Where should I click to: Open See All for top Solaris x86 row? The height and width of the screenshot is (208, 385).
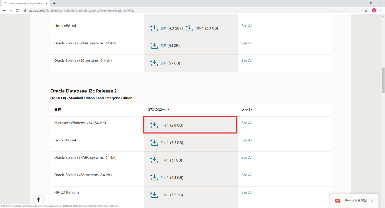(247, 60)
